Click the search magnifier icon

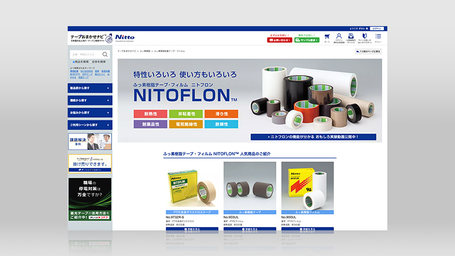pos(105,55)
